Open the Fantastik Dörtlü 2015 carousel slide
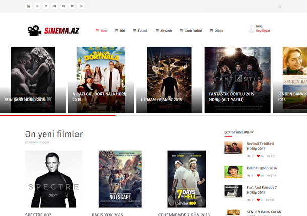This screenshot has width=307, height=216. [x=237, y=79]
